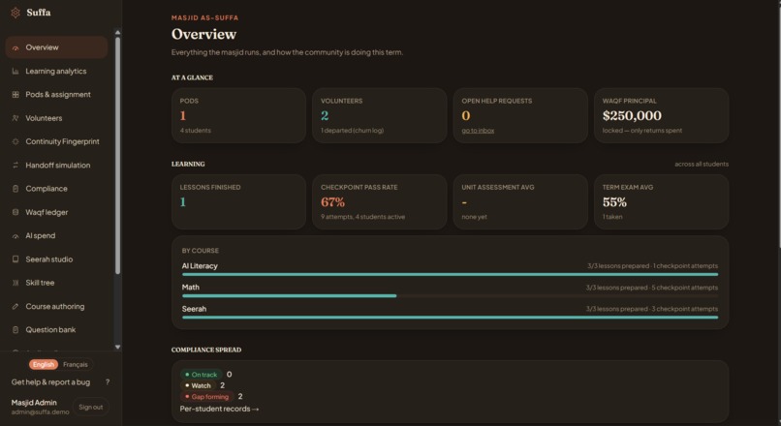
Task: Navigate to Continuity Fingerprint
Action: coord(56,141)
